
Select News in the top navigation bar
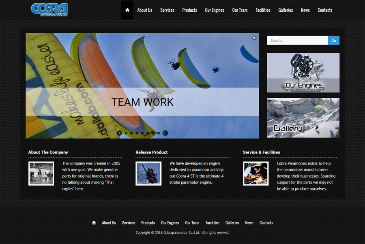[305, 10]
